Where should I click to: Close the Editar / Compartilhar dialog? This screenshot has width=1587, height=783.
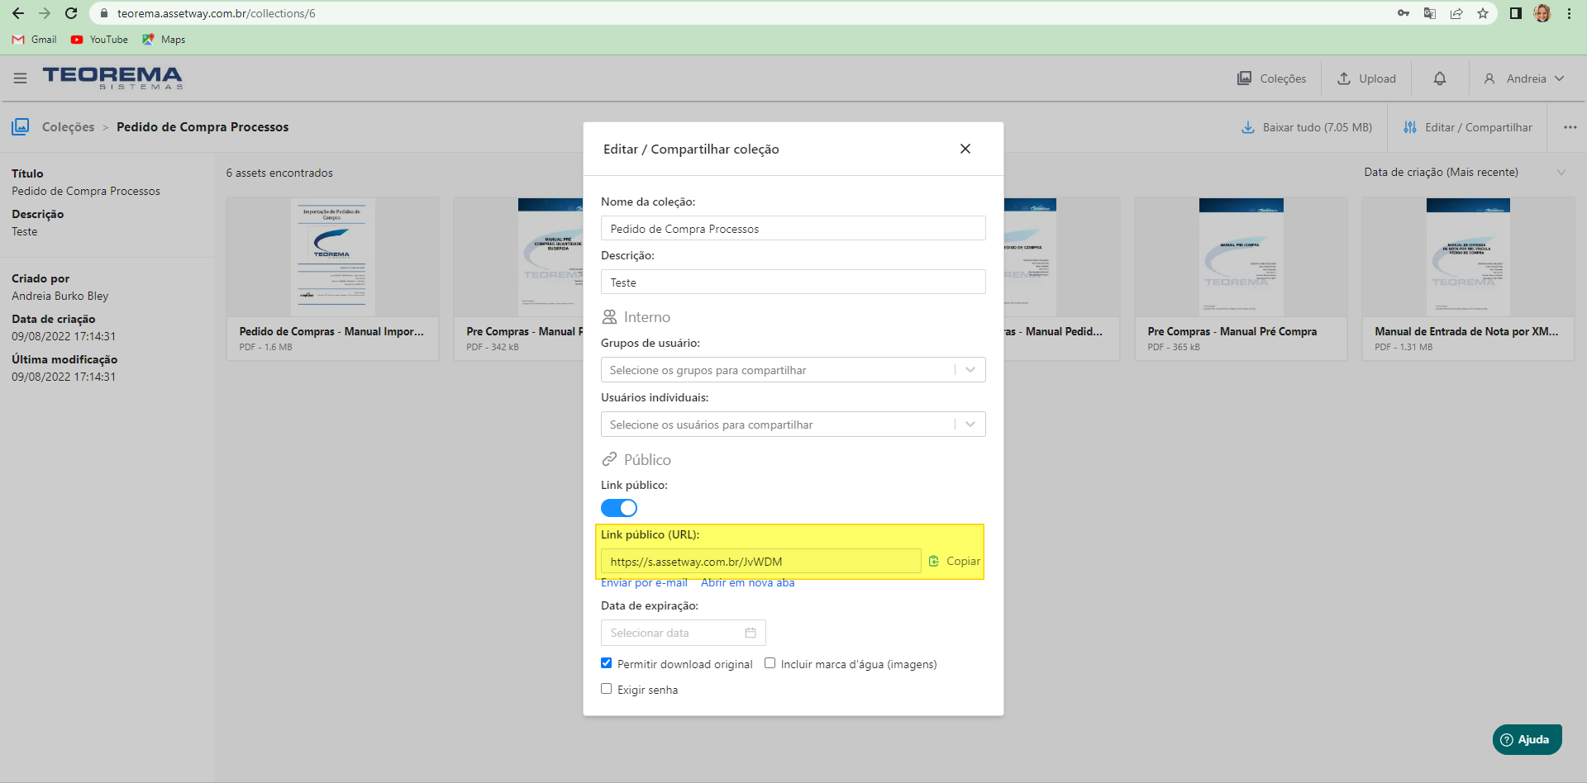point(965,149)
